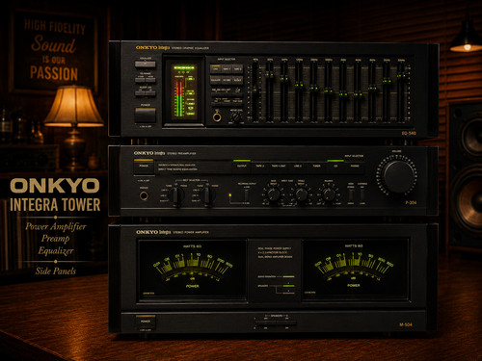Select Tape 2 input on the preamplifier
Viewport: 482px width, 361px height.
[260, 167]
